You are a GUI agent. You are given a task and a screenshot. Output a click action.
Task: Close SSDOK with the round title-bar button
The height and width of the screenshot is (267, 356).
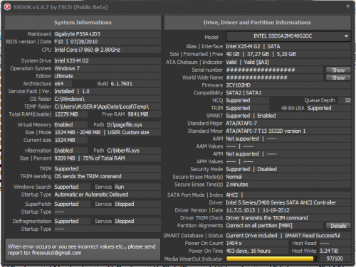tap(347, 7)
